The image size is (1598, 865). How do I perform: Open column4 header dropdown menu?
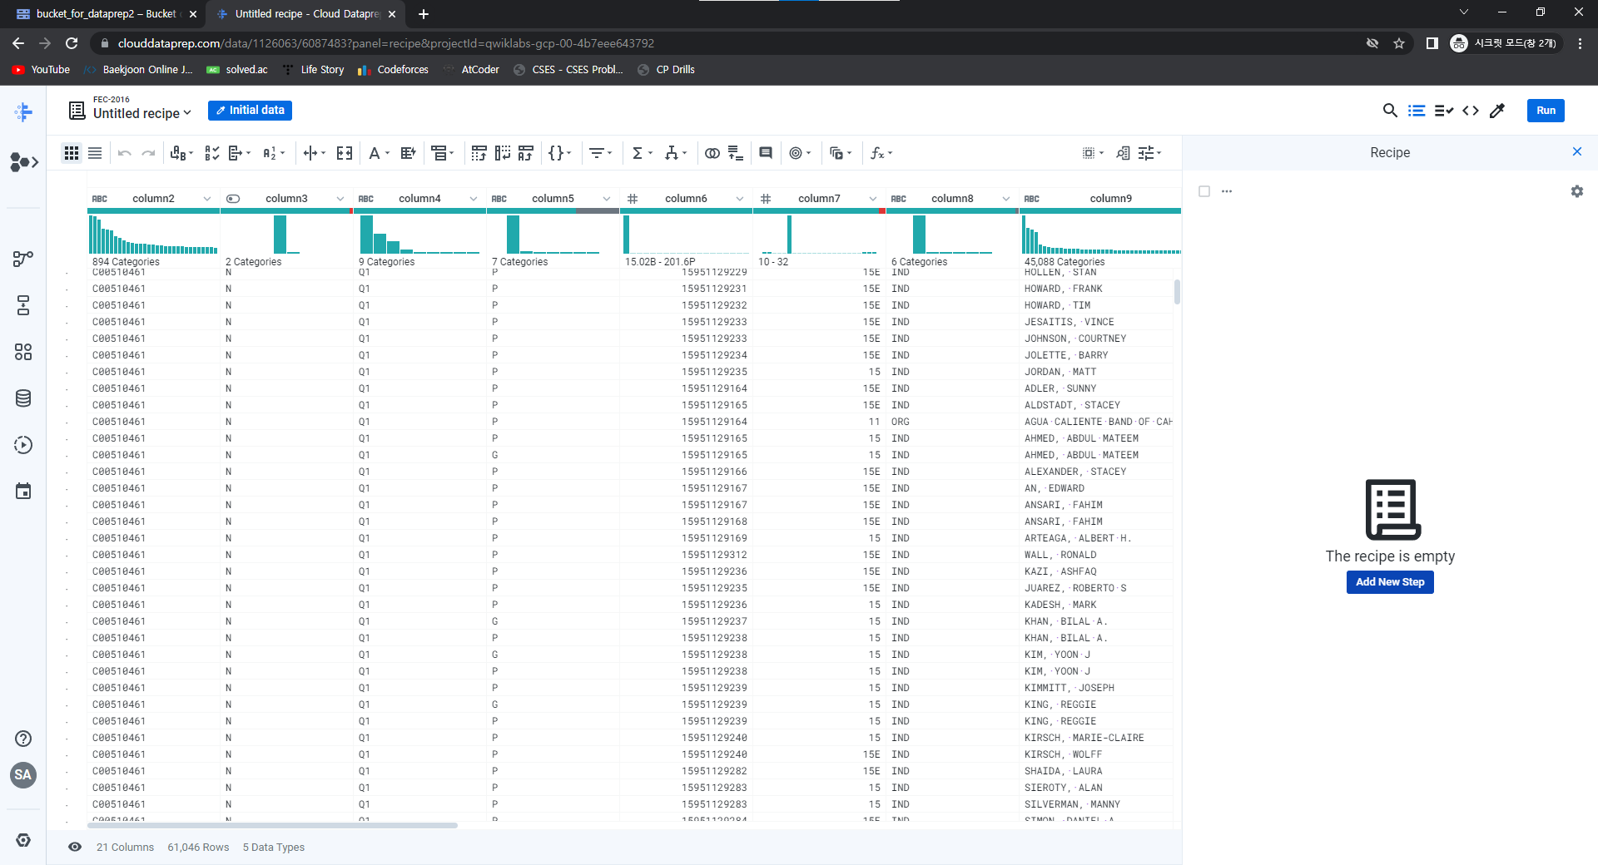point(474,199)
